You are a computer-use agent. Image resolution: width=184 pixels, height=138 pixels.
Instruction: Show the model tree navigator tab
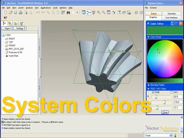click(x=4, y=23)
